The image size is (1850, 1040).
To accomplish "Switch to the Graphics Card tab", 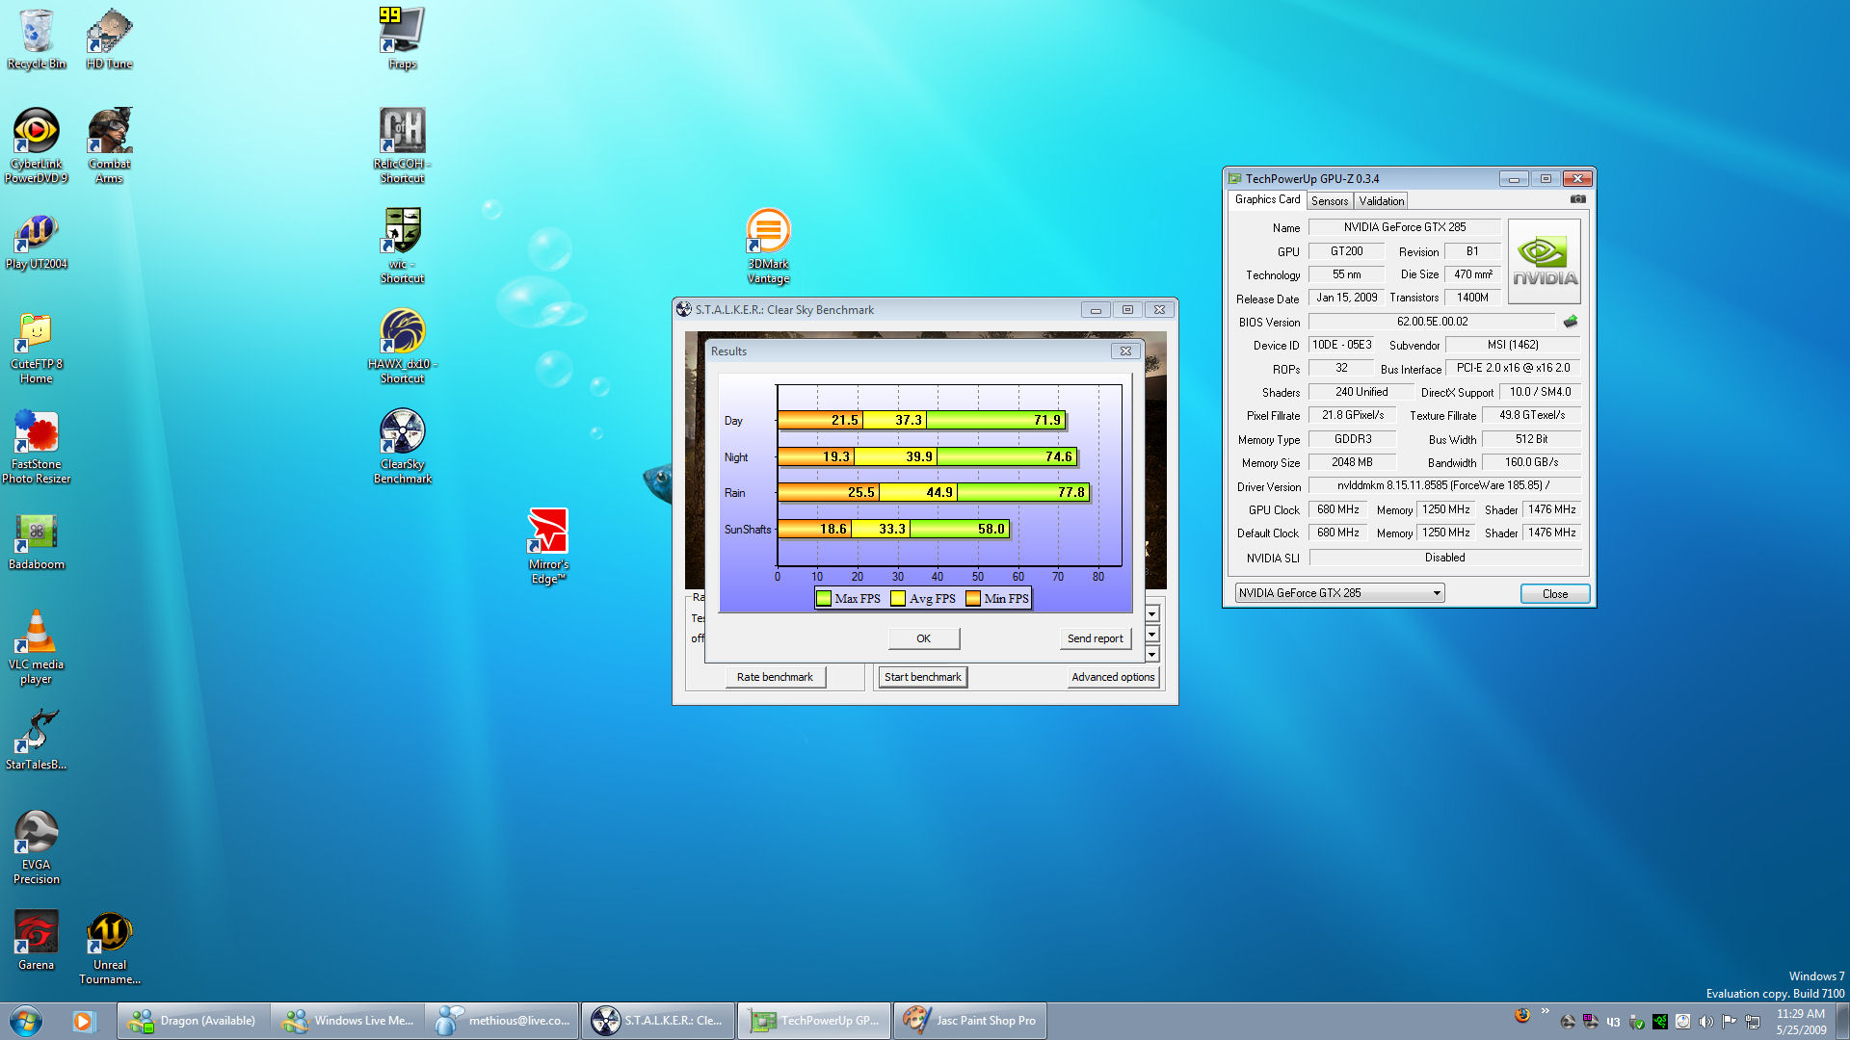I will click(1267, 199).
